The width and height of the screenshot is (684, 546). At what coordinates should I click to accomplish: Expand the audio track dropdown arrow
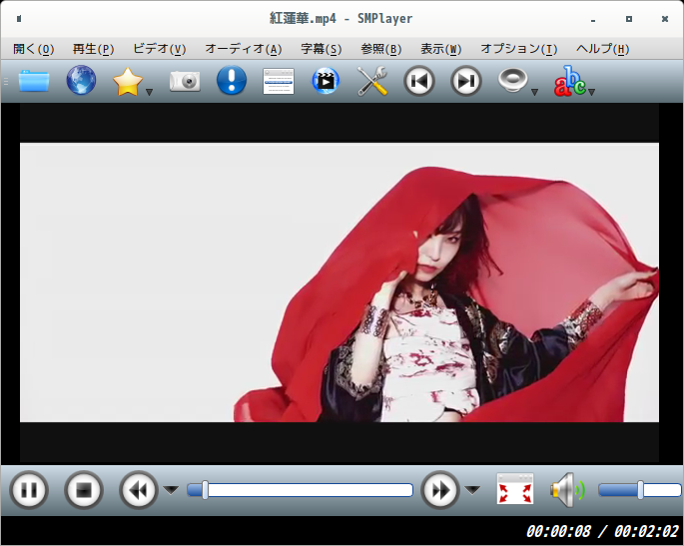[x=534, y=92]
